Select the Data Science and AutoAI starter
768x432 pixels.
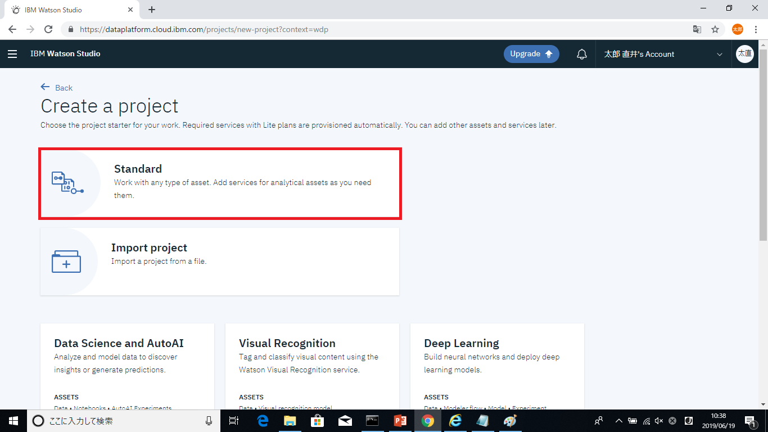(119, 344)
